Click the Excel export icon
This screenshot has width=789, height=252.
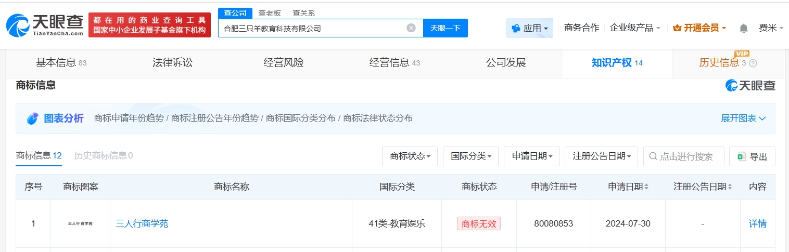click(741, 156)
